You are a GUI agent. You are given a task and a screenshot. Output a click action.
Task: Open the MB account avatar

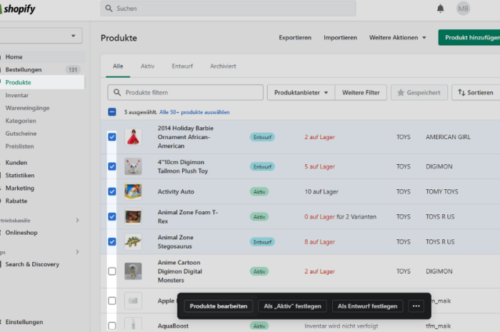pyautogui.click(x=463, y=9)
